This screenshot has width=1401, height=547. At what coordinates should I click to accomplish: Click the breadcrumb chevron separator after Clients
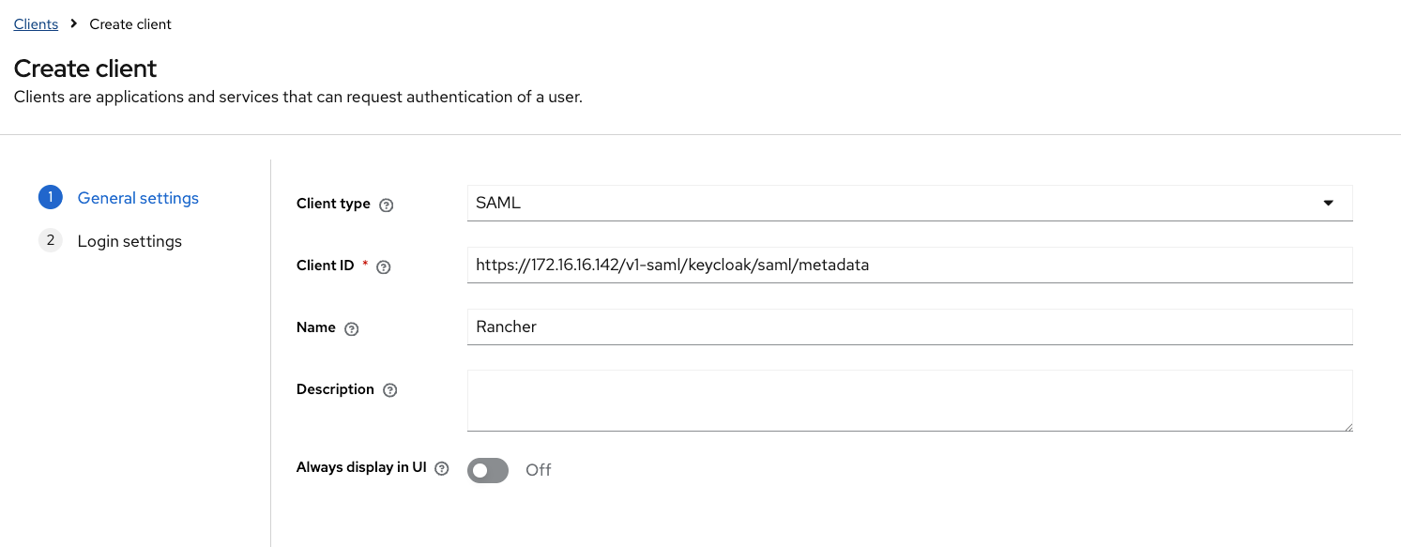pyautogui.click(x=74, y=24)
